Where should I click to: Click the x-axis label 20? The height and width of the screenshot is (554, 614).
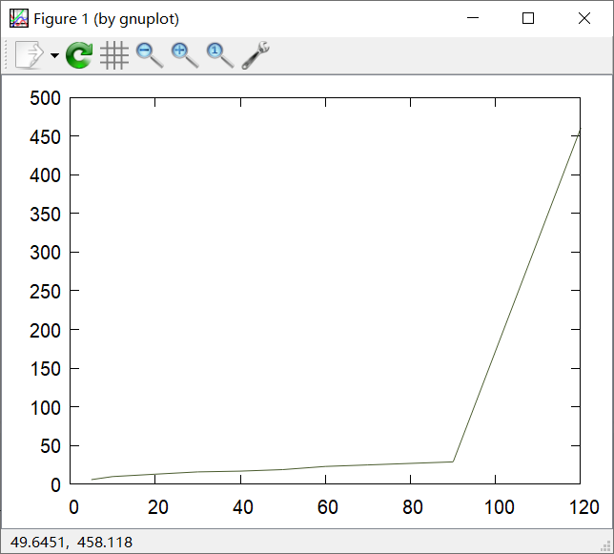[158, 507]
